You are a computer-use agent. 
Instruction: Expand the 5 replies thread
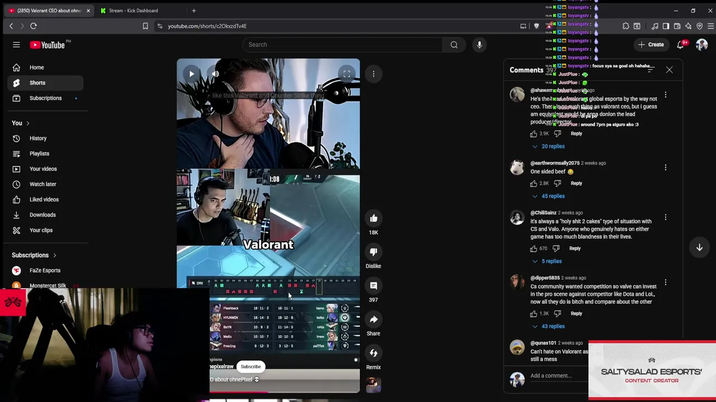547,261
